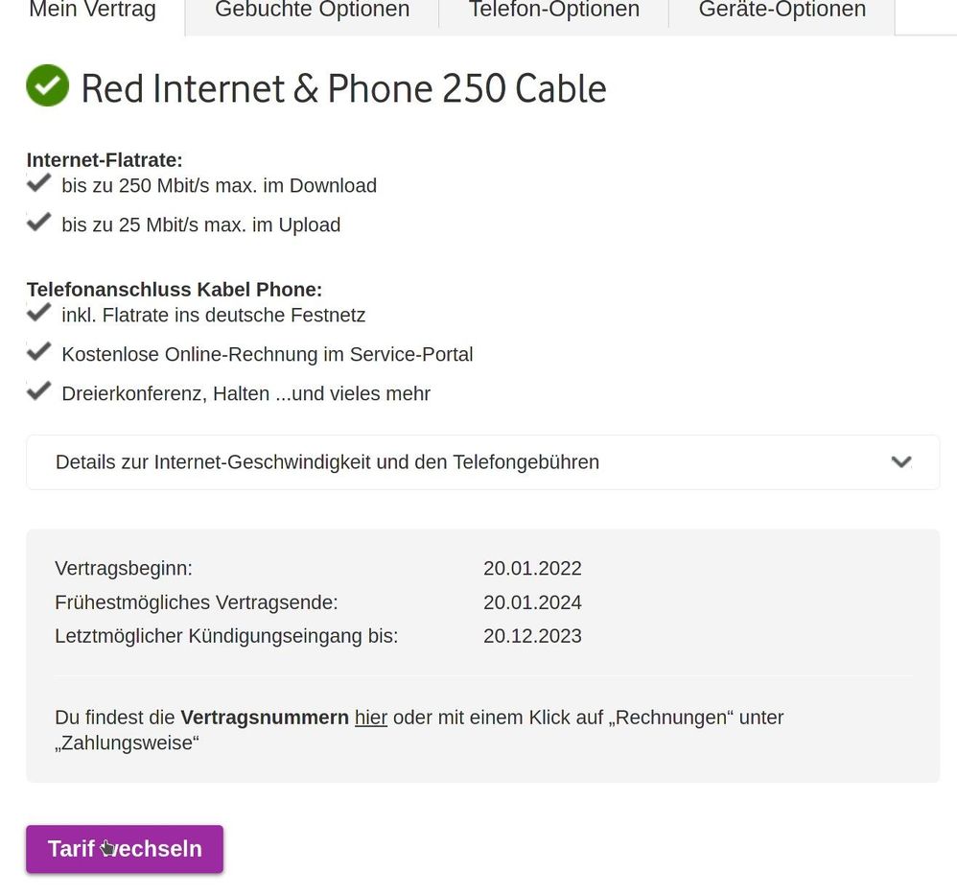Image resolution: width=957 pixels, height=896 pixels.
Task: Select the Geräte-Optionen tab
Action: pos(780,11)
